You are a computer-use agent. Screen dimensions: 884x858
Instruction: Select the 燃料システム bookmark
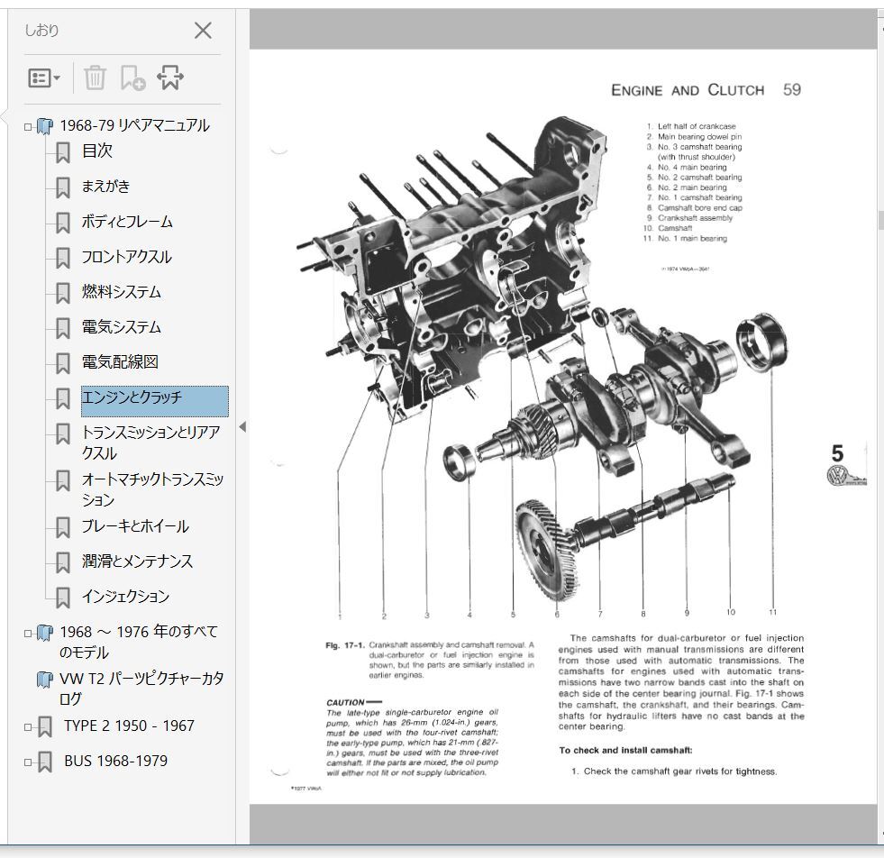[122, 292]
